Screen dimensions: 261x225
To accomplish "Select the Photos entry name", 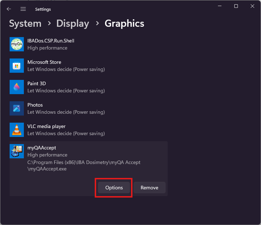I will click(x=35, y=105).
